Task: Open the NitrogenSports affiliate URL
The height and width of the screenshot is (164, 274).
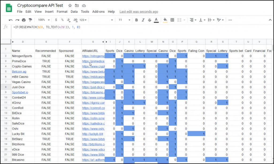Action: [93, 56]
